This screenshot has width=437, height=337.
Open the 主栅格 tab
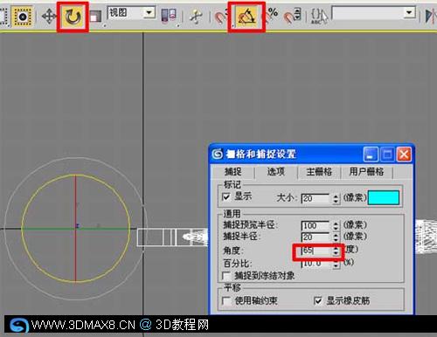click(x=319, y=172)
